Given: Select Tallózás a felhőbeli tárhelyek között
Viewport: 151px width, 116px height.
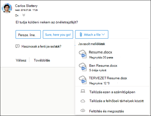Looking at the screenshot, I should pos(112,101).
